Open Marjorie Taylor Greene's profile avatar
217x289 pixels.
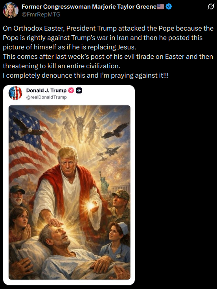click(11, 10)
